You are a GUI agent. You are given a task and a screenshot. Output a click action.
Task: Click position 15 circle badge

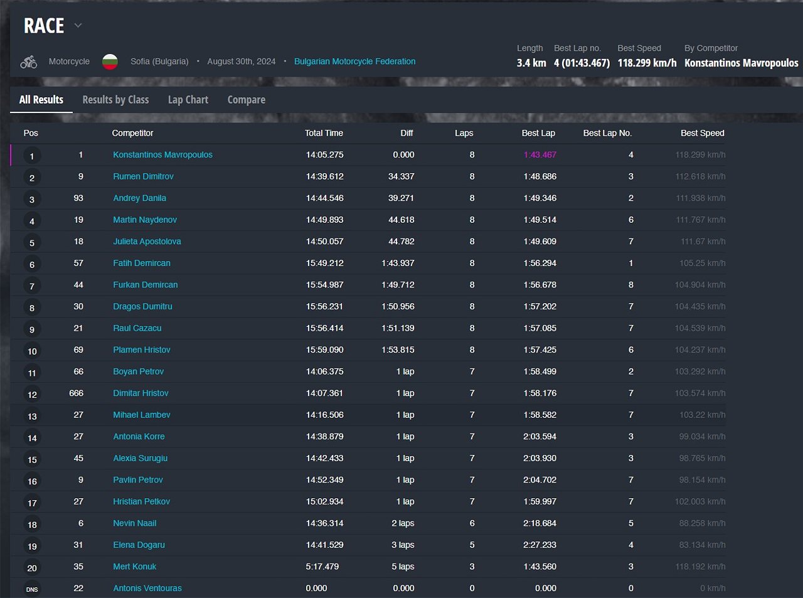(x=32, y=459)
